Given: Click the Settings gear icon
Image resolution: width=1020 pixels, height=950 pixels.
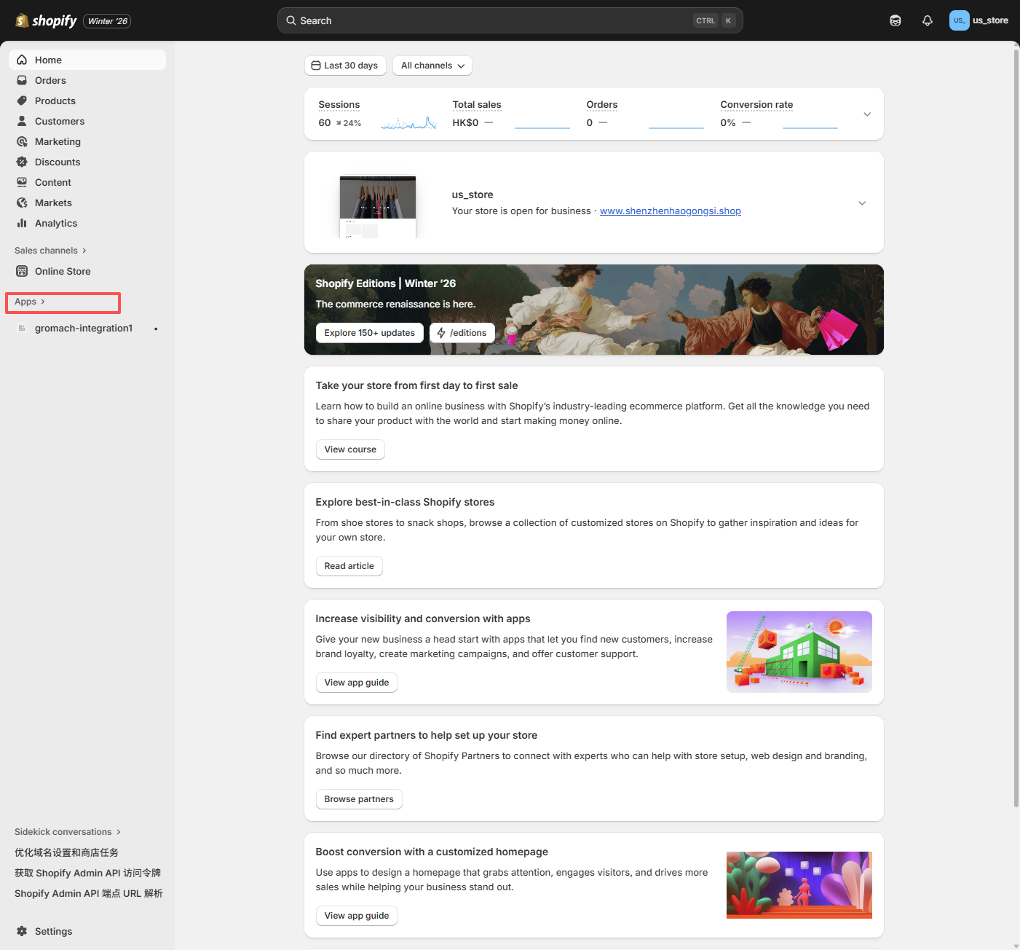Looking at the screenshot, I should pos(22,931).
